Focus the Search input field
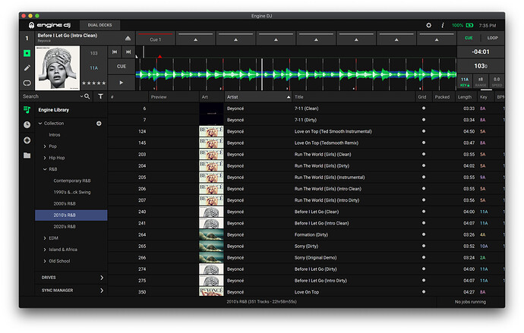 coord(50,96)
